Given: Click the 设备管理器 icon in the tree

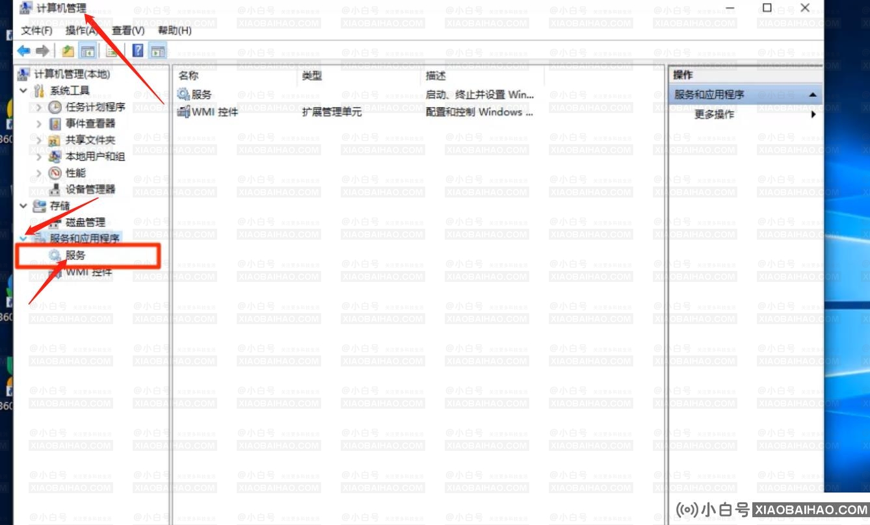Looking at the screenshot, I should point(55,189).
